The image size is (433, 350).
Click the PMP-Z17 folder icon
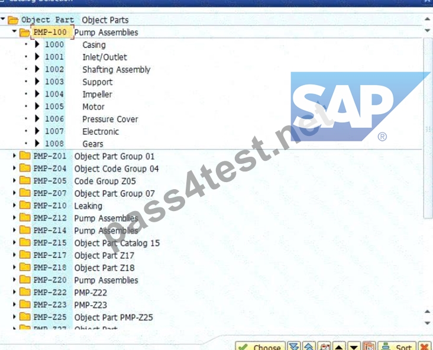[x=25, y=255]
